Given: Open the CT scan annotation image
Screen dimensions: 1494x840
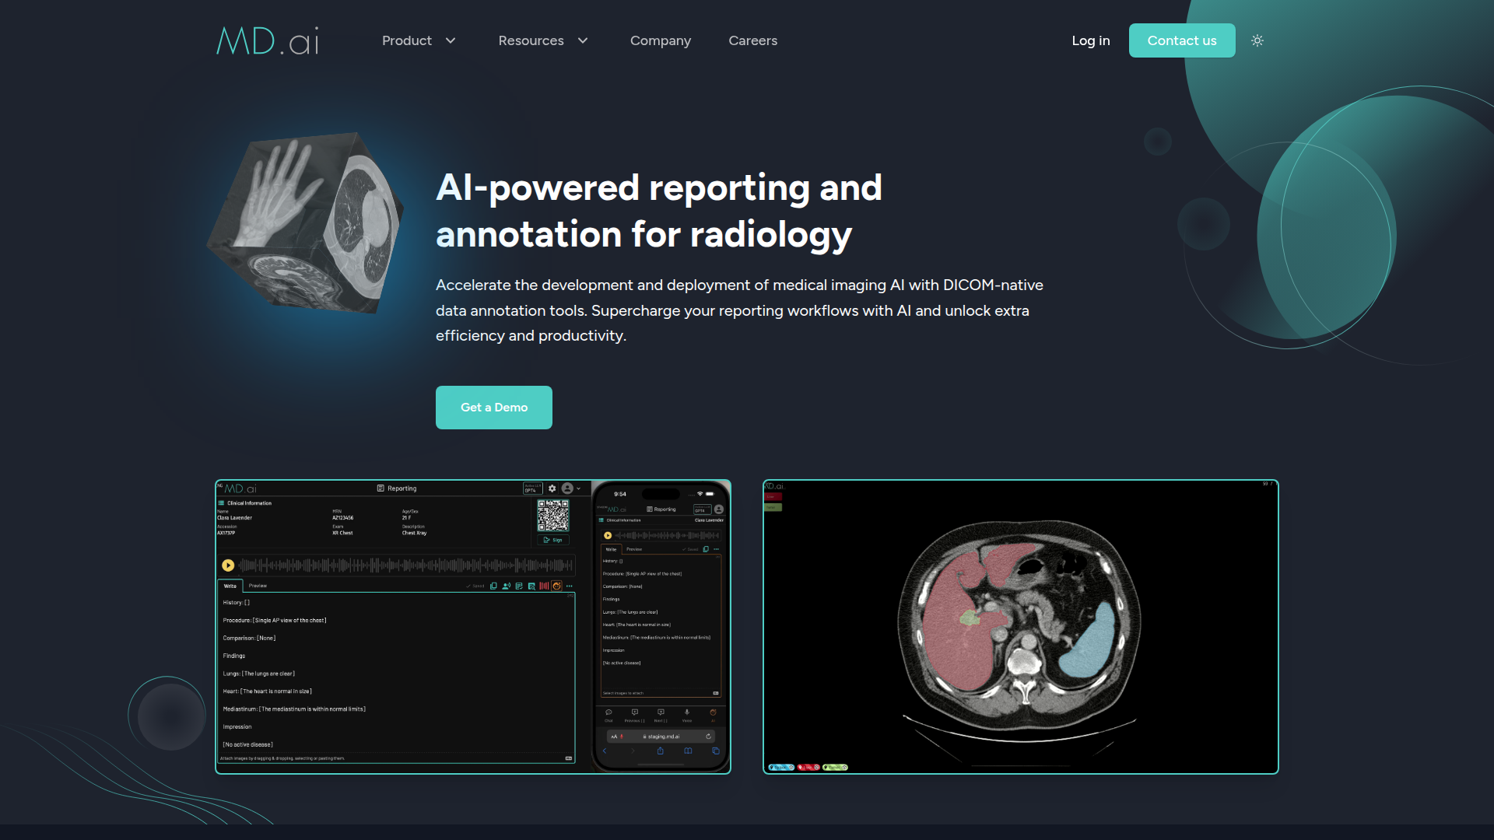Looking at the screenshot, I should pos(1021,627).
